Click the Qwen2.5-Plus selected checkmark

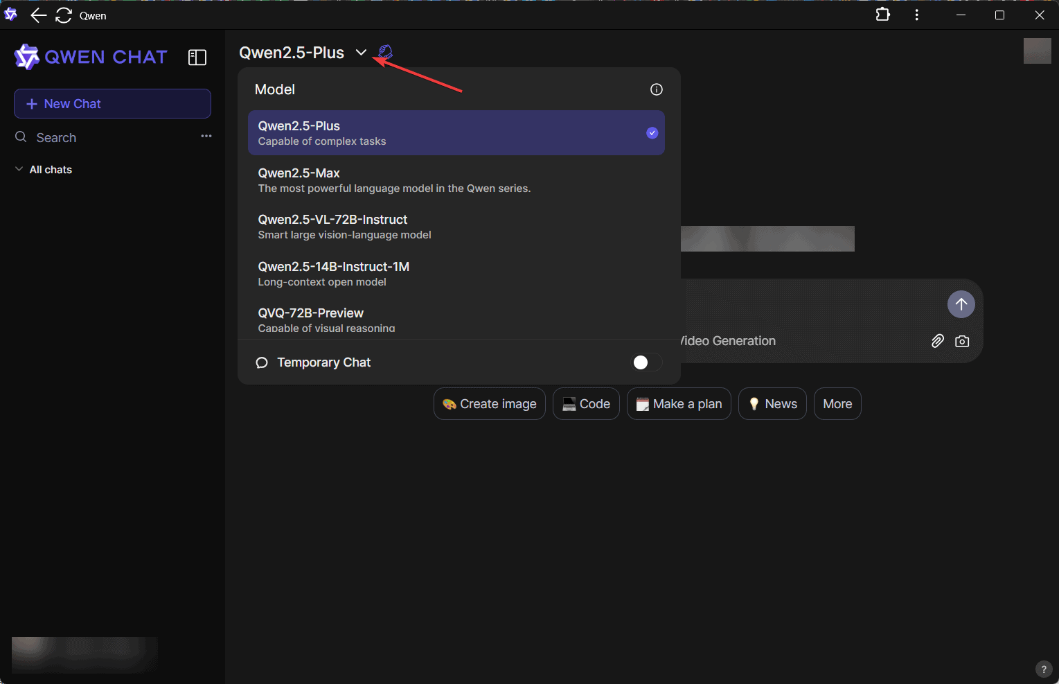coord(652,133)
